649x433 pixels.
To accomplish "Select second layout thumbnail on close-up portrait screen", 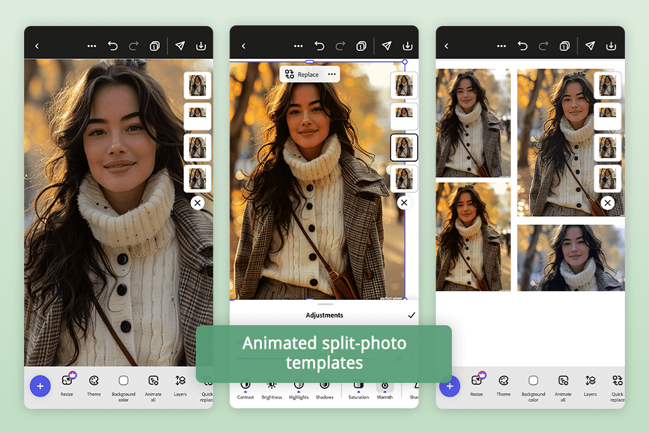I will click(x=198, y=116).
